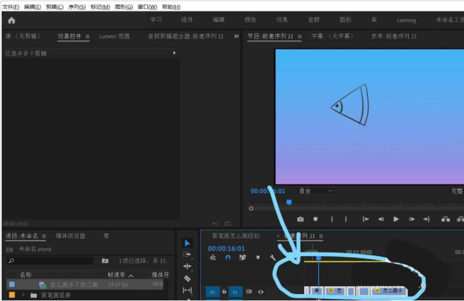Choose the Ripple Edit tool

tap(188, 266)
